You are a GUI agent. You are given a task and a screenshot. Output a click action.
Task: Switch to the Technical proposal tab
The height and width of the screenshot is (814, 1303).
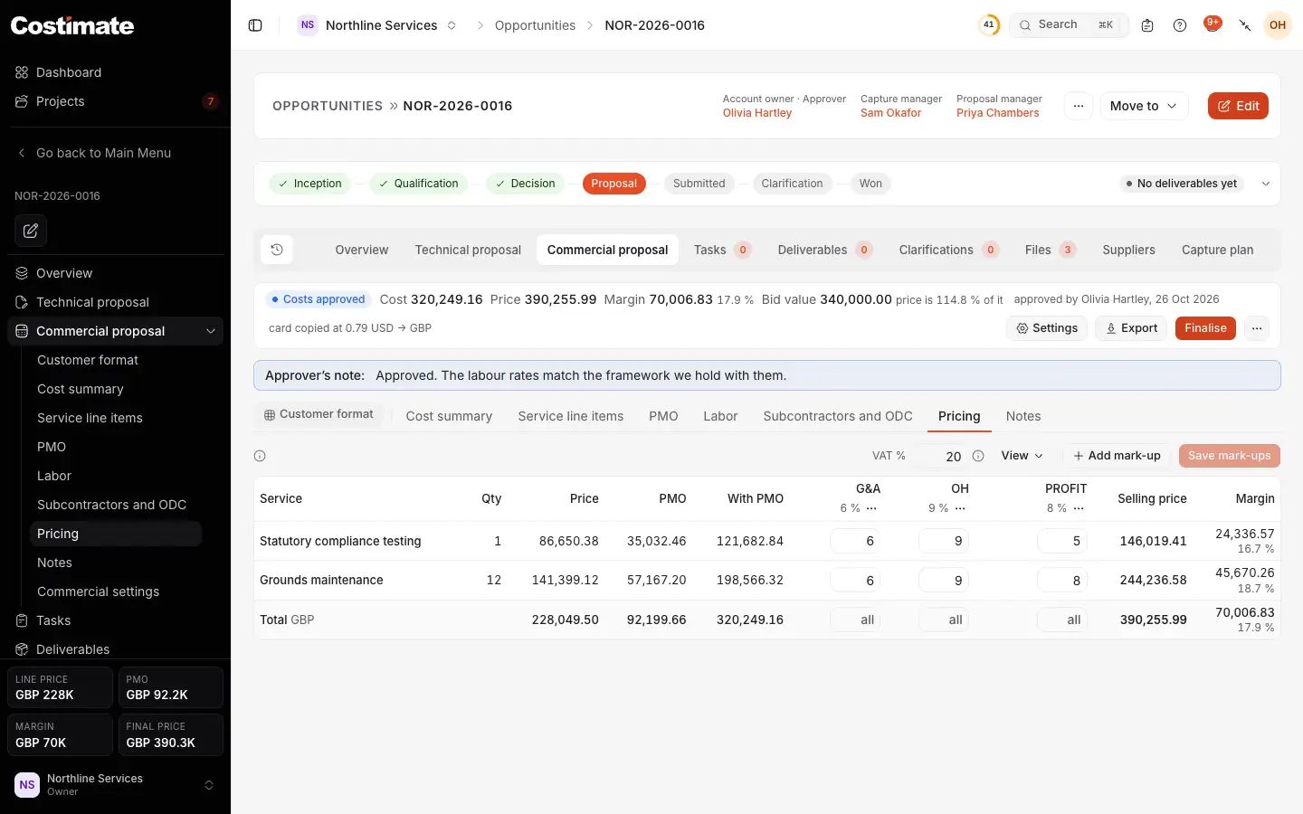468,250
